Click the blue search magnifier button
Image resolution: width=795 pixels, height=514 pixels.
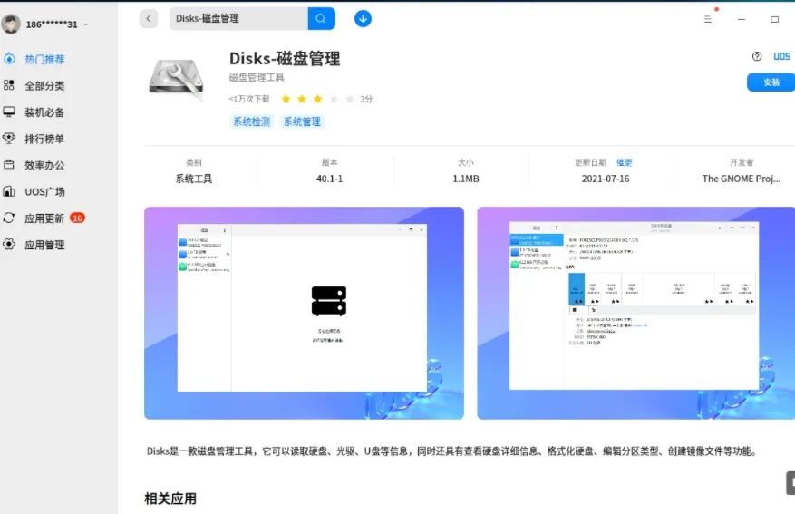tap(321, 19)
